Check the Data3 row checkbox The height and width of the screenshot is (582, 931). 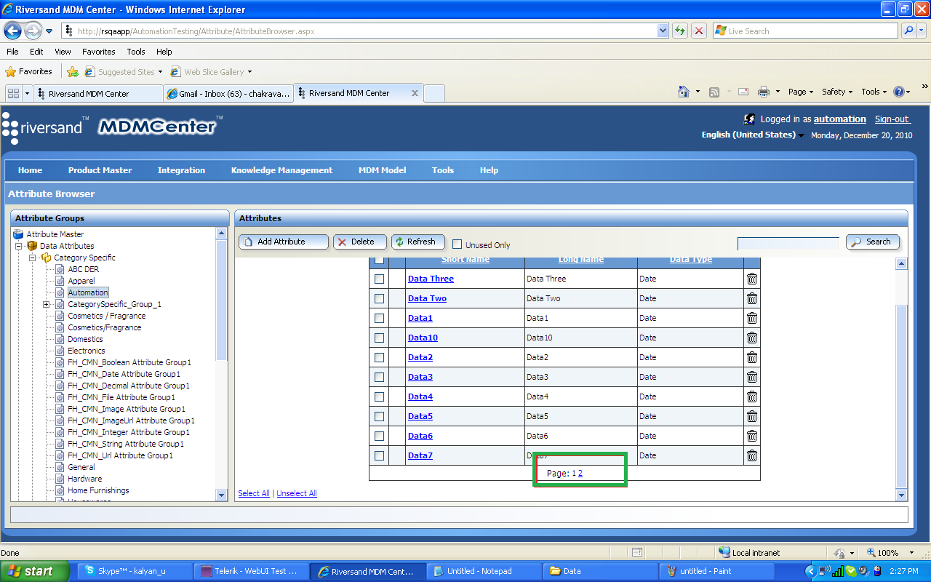(379, 377)
